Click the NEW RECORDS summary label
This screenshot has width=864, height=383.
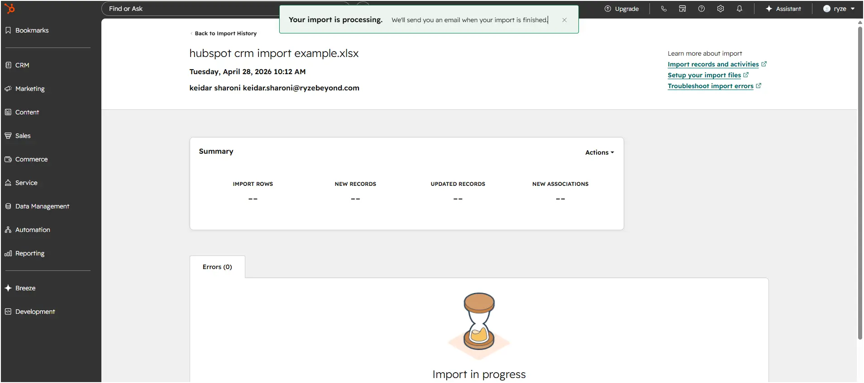click(355, 184)
